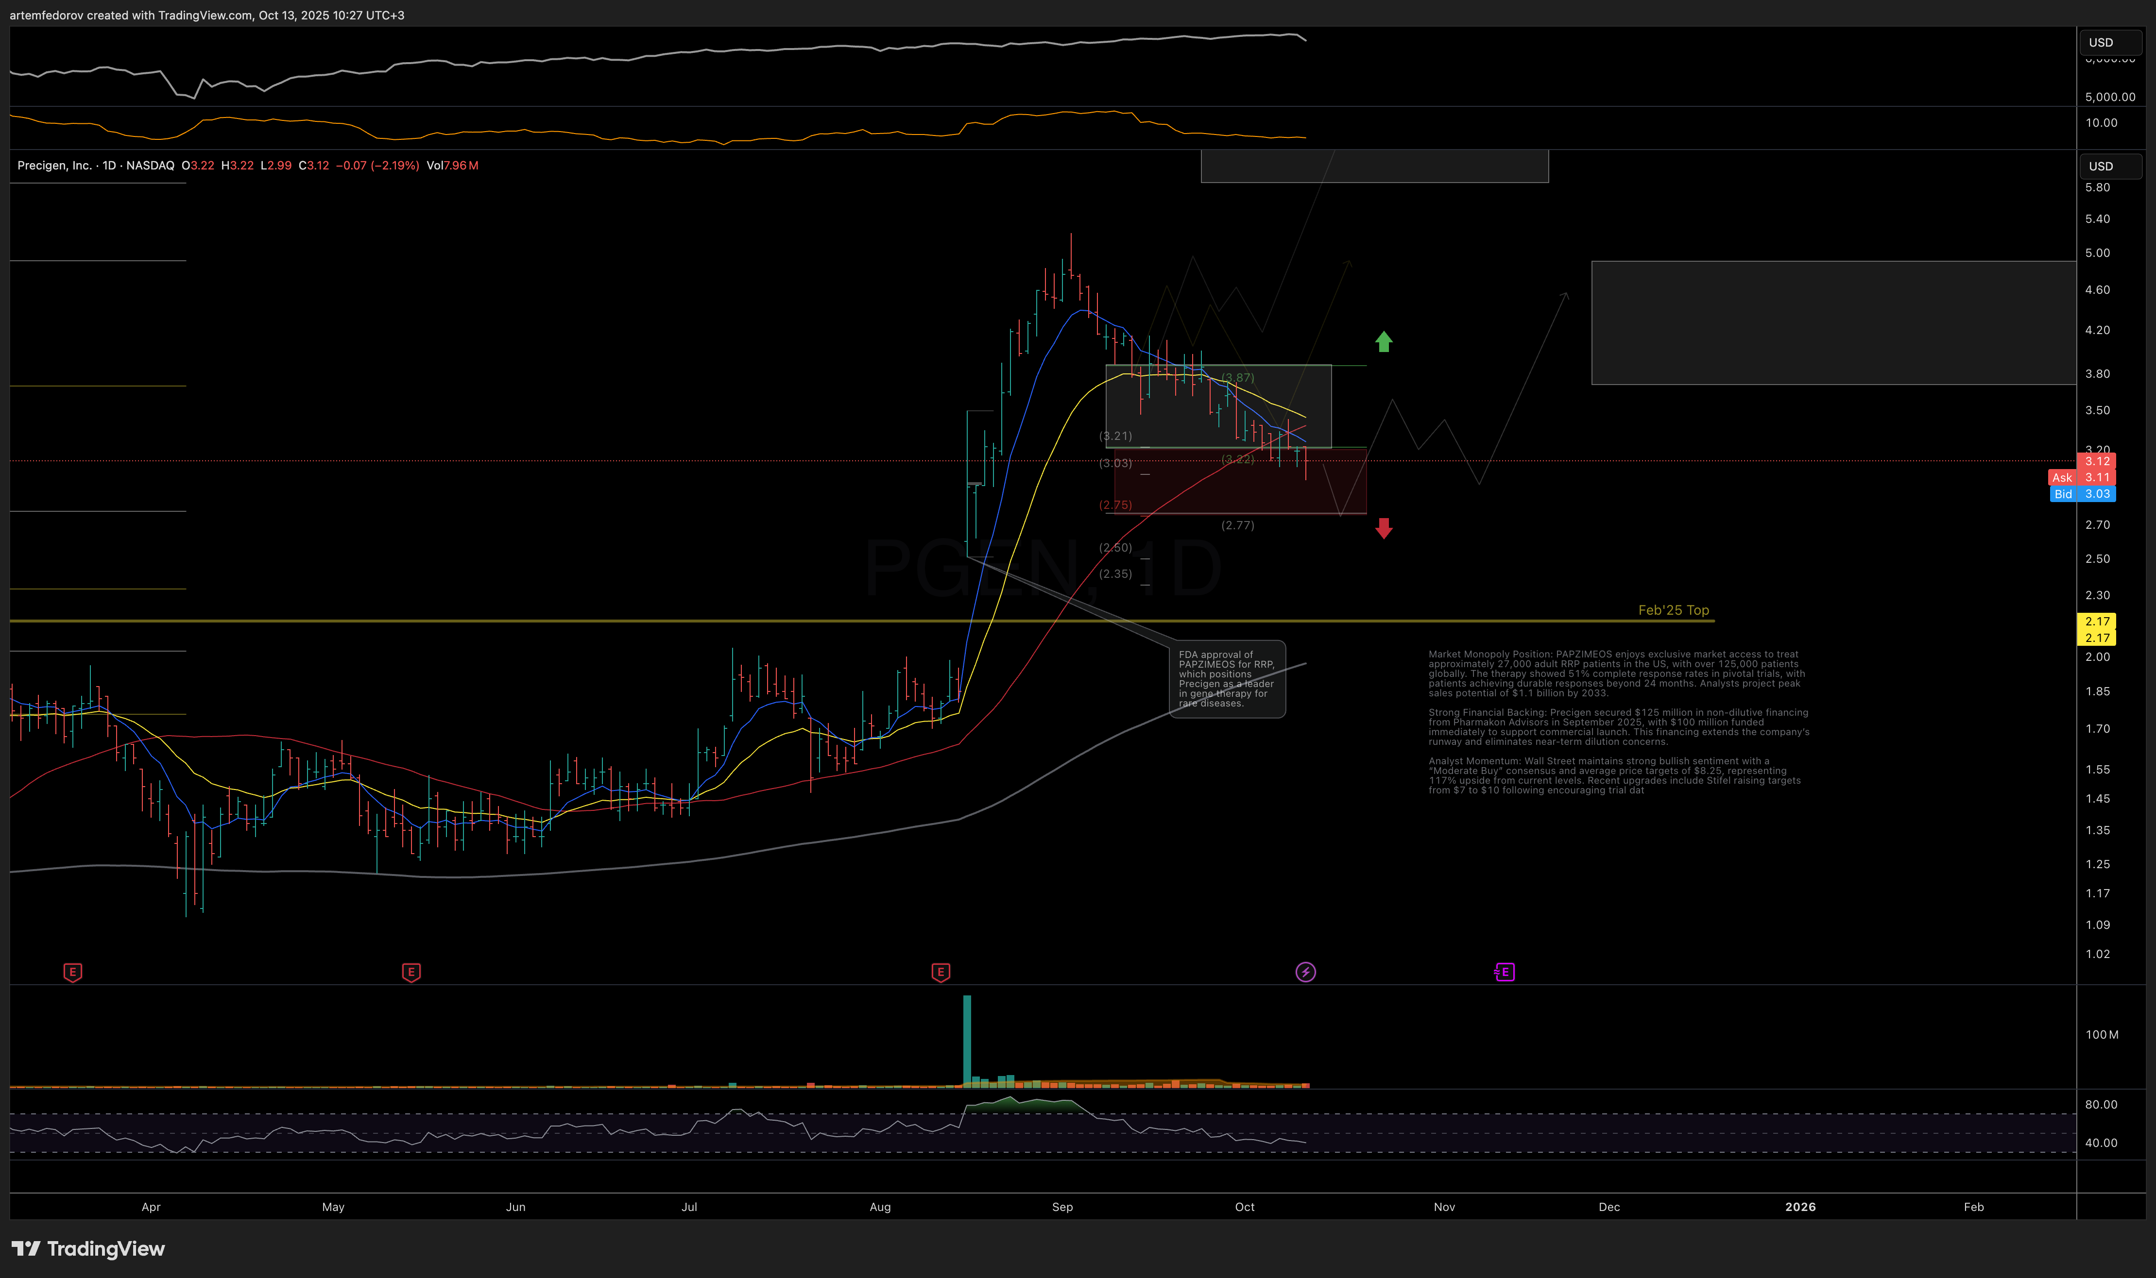Click the red 3.12 last price label

[2097, 462]
